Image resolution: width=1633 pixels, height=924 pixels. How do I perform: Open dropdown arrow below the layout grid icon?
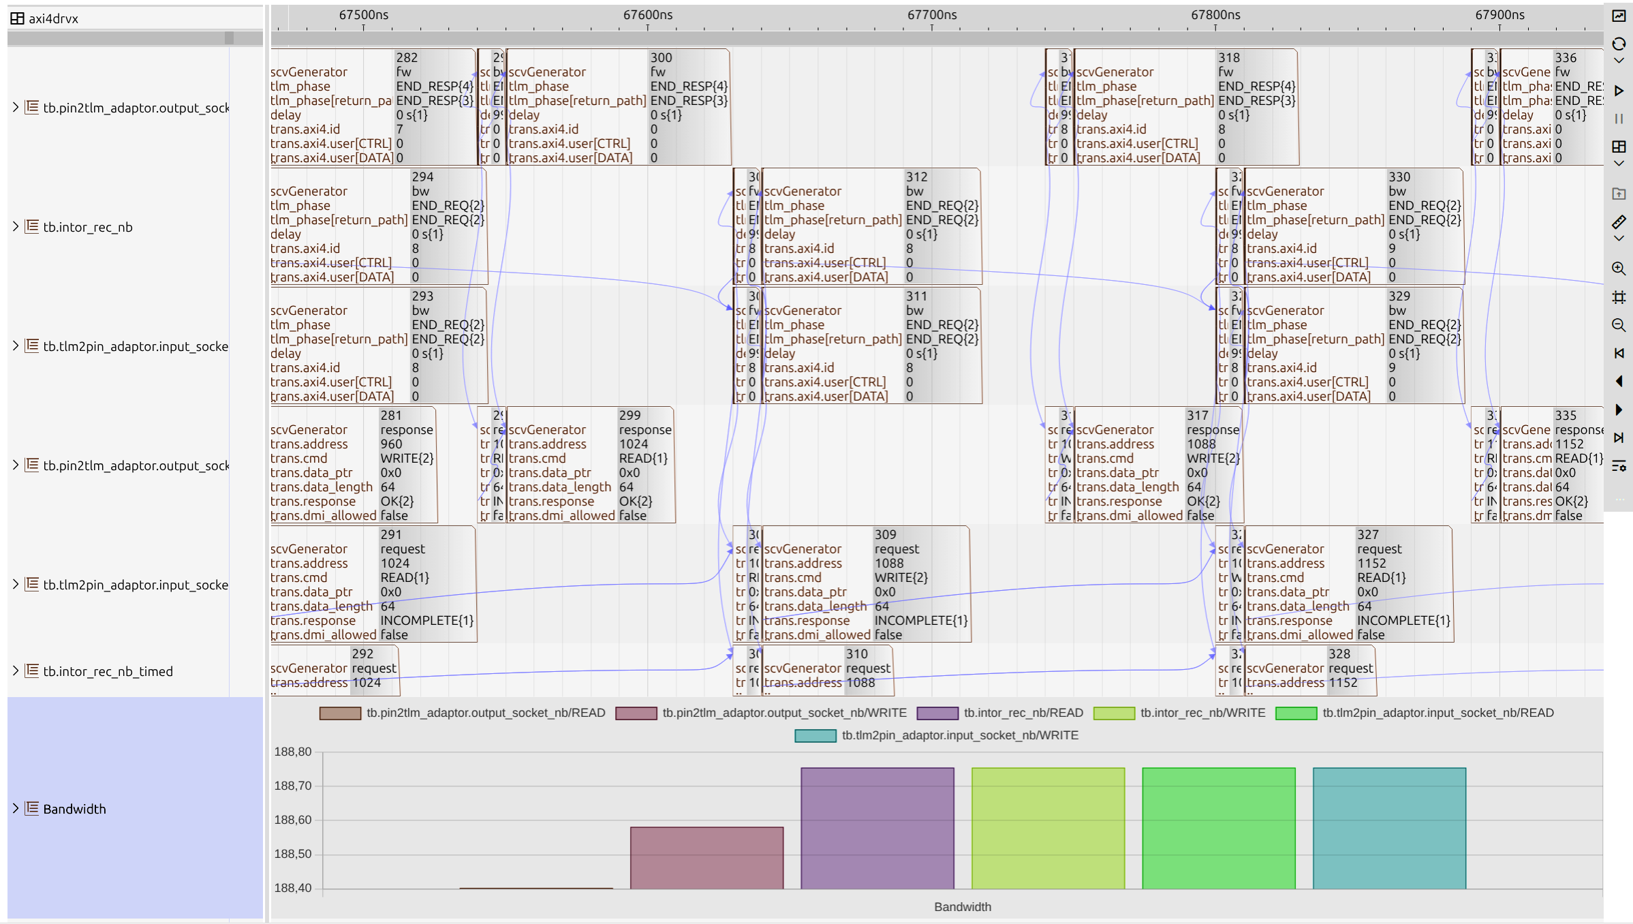pos(1619,164)
